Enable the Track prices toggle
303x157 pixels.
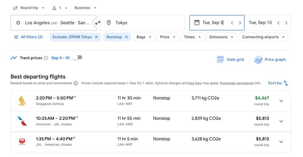77,57
